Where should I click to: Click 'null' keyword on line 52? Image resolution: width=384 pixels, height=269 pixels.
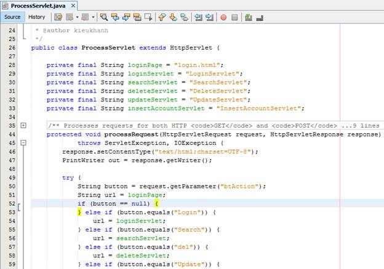pos(139,203)
